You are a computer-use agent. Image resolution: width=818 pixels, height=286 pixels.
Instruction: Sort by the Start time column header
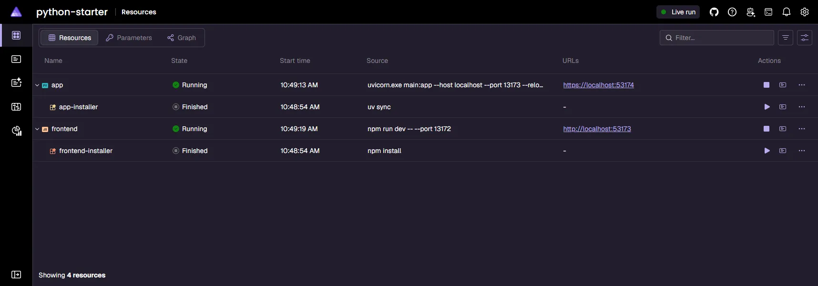point(295,61)
